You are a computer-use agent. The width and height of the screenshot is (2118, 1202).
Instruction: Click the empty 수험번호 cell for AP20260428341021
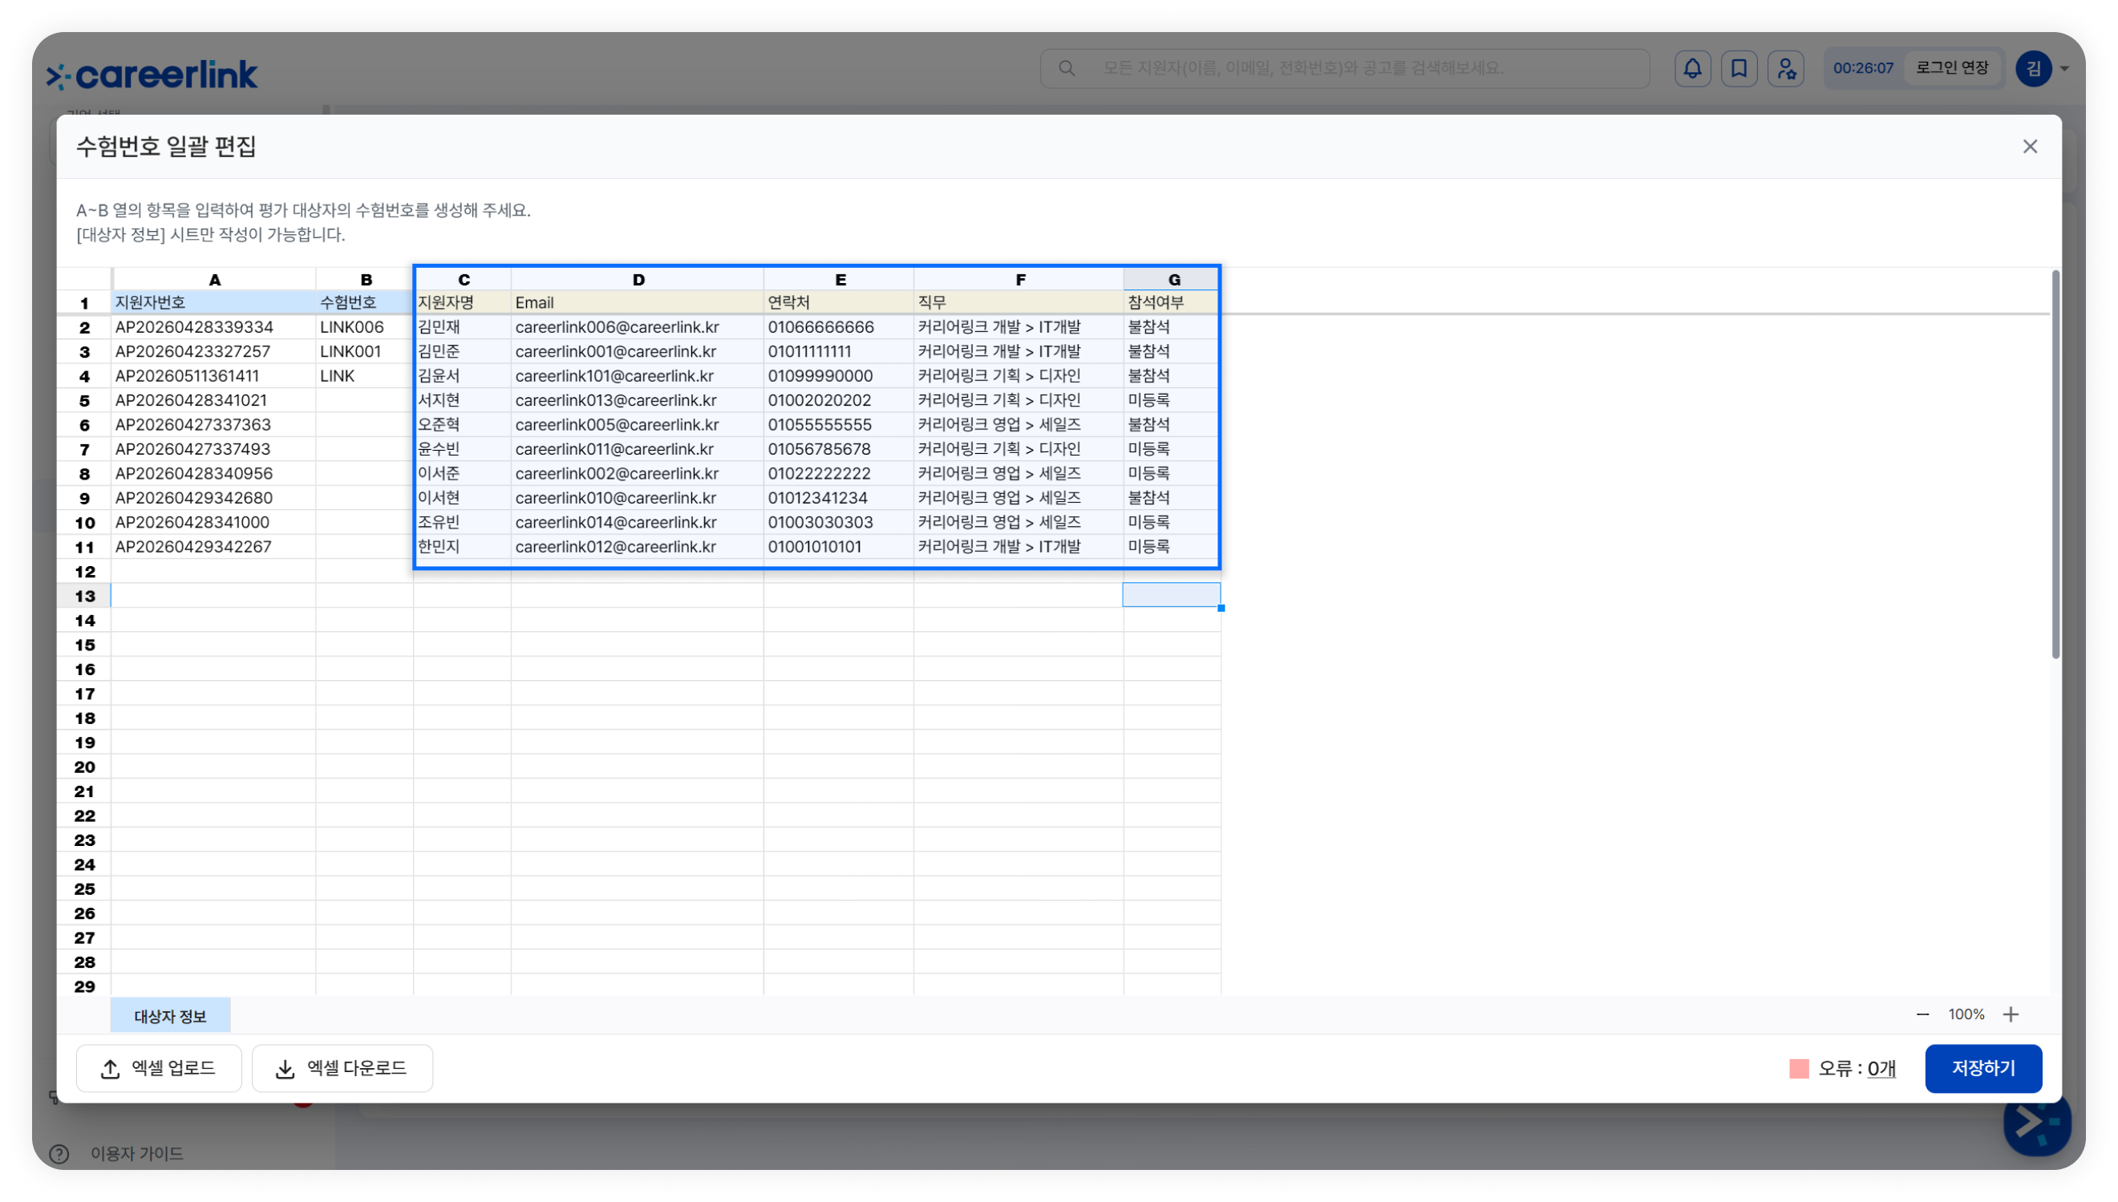(365, 400)
